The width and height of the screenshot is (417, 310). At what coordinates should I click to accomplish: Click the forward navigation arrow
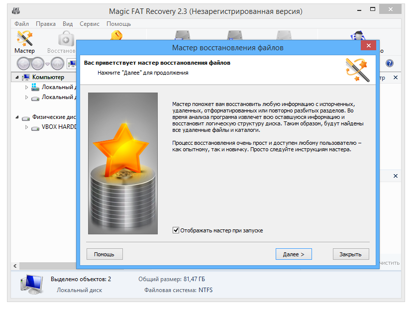(x=38, y=64)
